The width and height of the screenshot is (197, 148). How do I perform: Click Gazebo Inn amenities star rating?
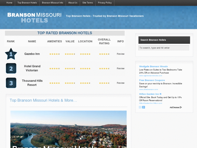point(54,54)
